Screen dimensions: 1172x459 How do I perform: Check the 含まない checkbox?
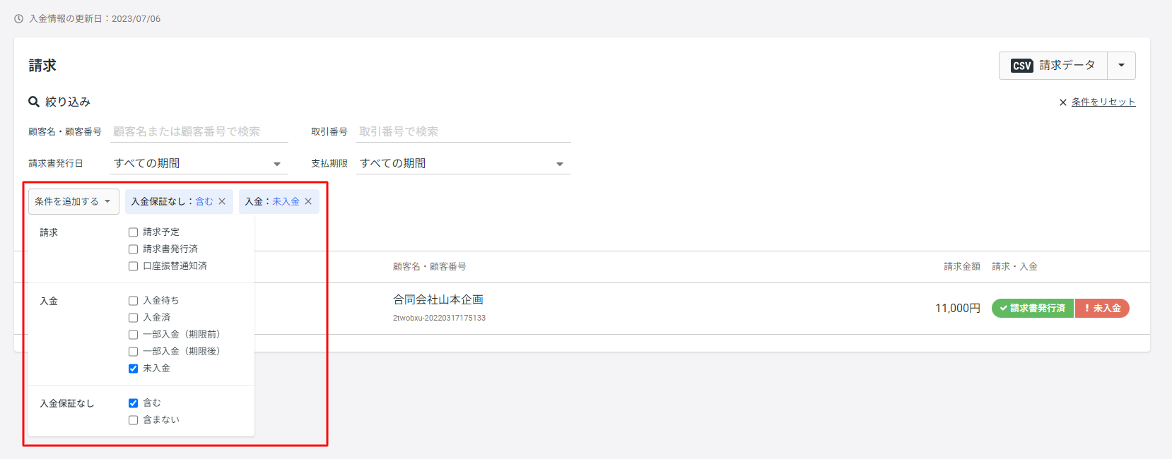(133, 420)
